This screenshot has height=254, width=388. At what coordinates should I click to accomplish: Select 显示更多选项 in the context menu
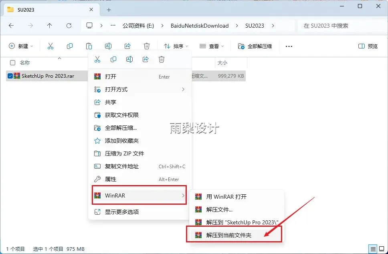pyautogui.click(x=139, y=212)
